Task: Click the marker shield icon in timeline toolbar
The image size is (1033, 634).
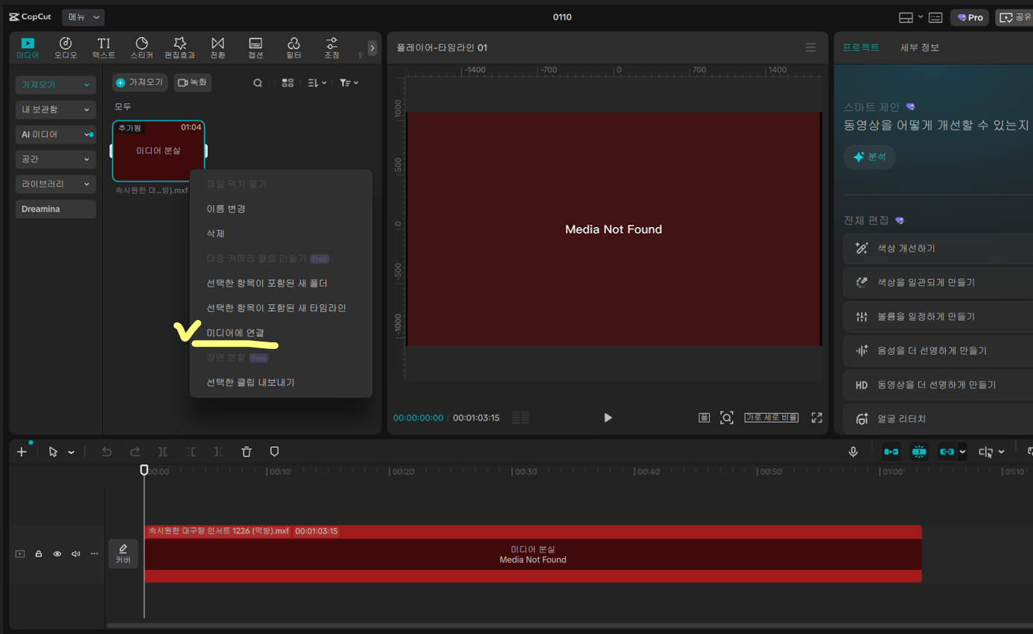Action: [x=274, y=452]
